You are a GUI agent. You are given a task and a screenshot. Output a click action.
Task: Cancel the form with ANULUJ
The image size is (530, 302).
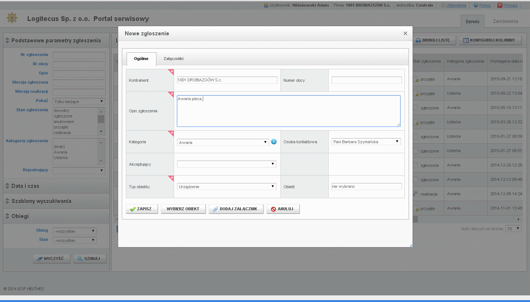(x=283, y=209)
